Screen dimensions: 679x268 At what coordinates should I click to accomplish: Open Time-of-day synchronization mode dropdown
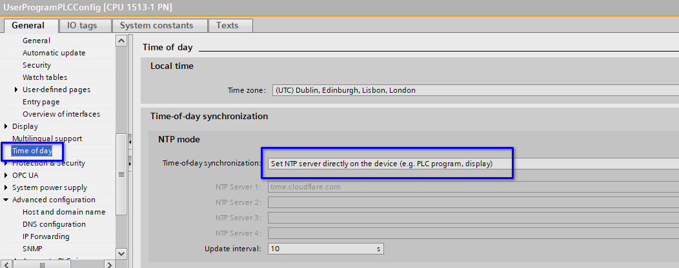[x=387, y=164]
